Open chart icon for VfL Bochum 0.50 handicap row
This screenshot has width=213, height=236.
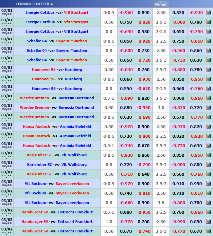(x=209, y=193)
